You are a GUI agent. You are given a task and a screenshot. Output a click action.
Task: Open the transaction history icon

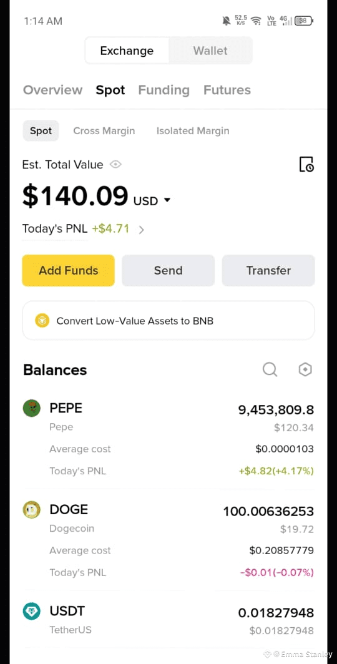pos(306,164)
